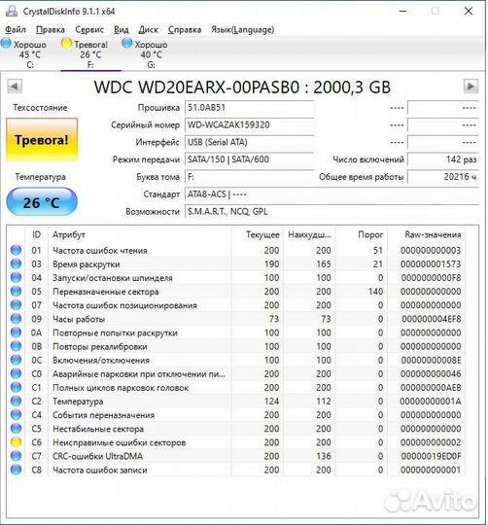
Task: Click yellow warning icon of Неисправимые ошибки секторов
Action: click(x=16, y=442)
